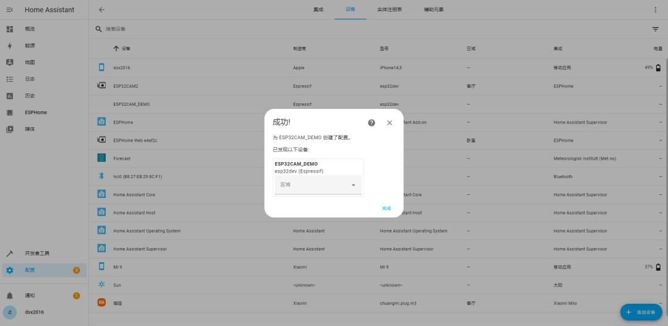668x326 pixels.
Task: Open the 历史 history icon in sidebar
Action: coord(9,96)
